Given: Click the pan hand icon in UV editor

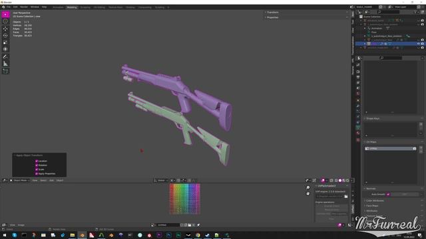Looking at the screenshot, I should (308, 193).
